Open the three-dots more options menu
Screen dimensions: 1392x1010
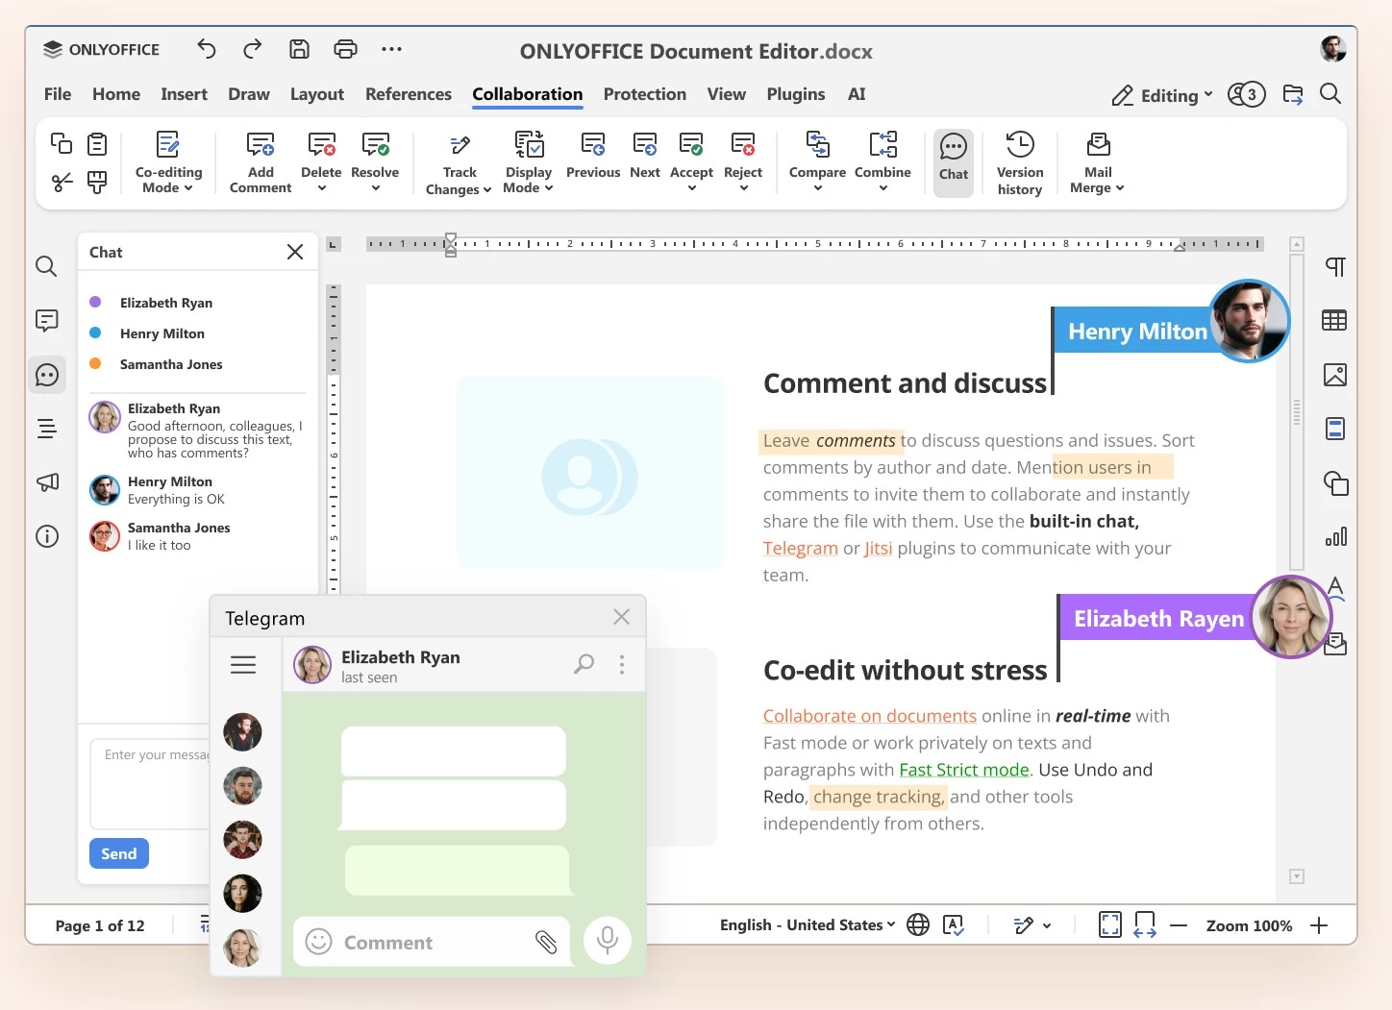coord(391,49)
